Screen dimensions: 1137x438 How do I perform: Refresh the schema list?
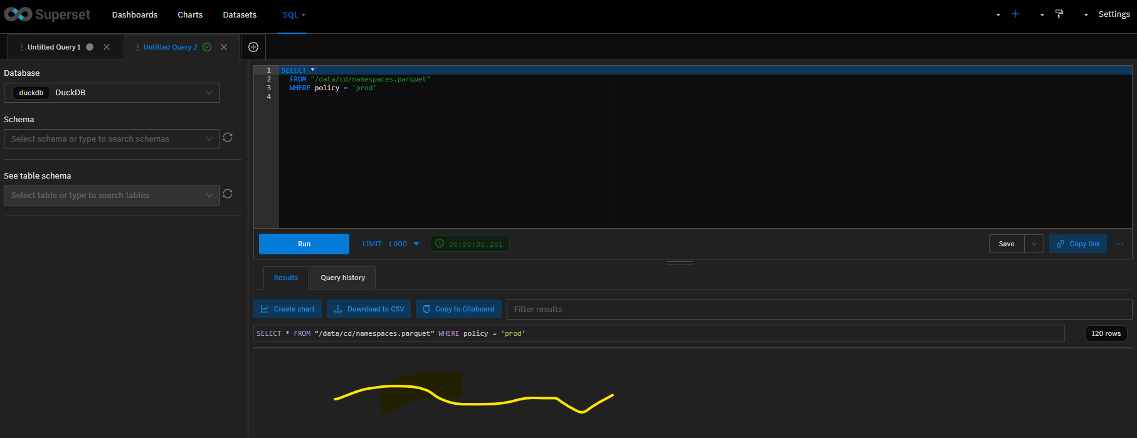228,137
